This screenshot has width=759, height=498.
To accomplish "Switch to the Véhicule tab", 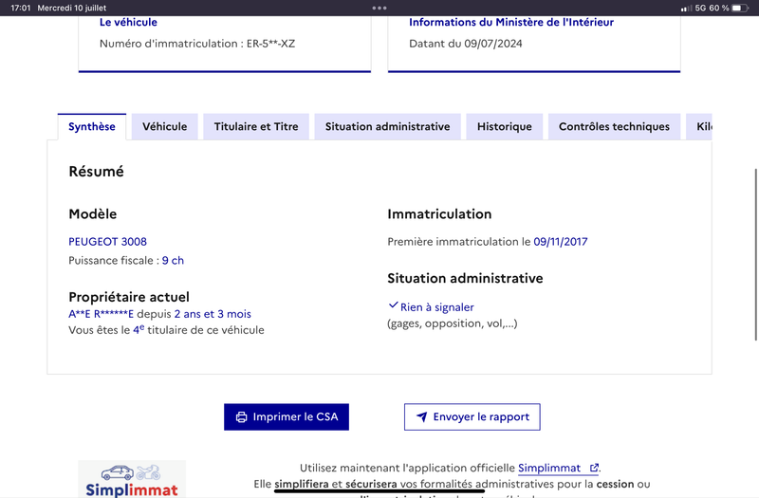I will 164,126.
